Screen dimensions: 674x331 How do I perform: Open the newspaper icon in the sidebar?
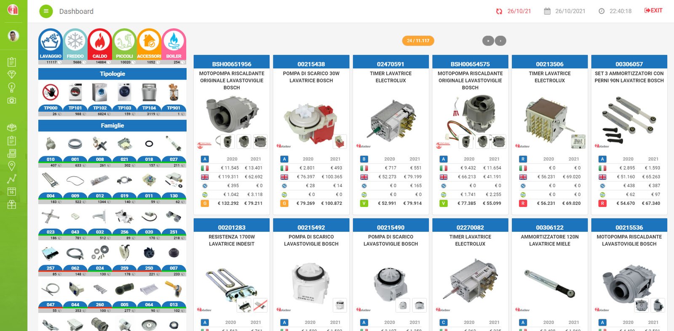tap(12, 154)
